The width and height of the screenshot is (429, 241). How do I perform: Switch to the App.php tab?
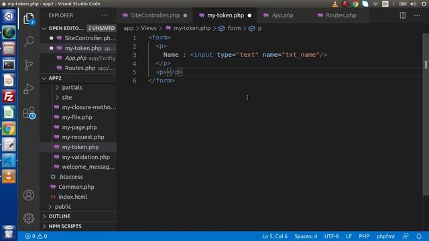(x=282, y=15)
